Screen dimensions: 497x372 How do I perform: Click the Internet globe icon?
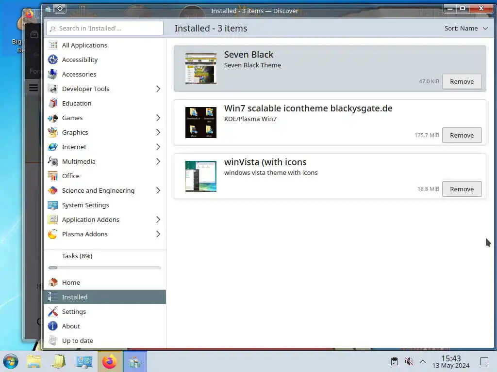pos(53,147)
